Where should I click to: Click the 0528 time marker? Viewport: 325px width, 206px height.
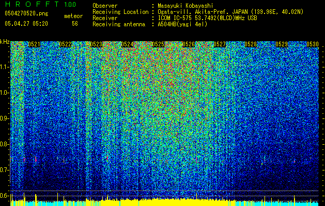[x=251, y=44]
